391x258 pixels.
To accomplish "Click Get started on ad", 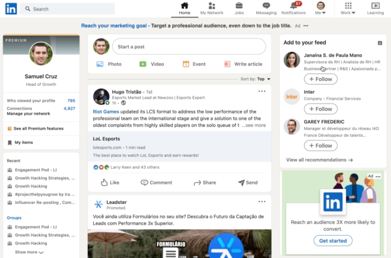I will click(x=333, y=241).
